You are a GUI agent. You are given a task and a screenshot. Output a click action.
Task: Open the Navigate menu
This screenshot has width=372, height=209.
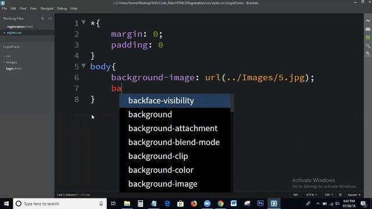[47, 8]
